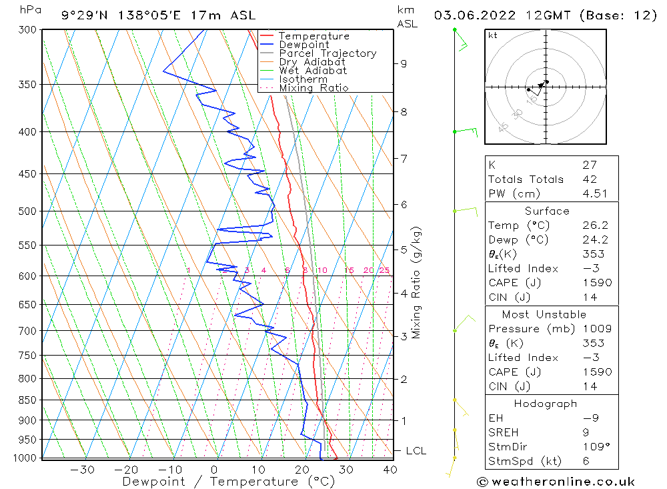Click the 9 km altitude tick label

[x=404, y=64]
